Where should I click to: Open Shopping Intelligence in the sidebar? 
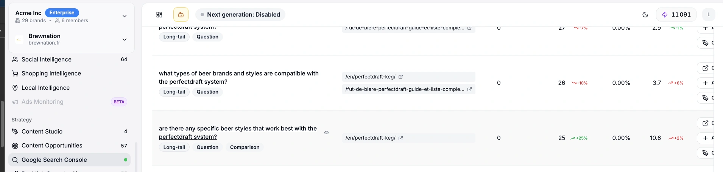[51, 74]
